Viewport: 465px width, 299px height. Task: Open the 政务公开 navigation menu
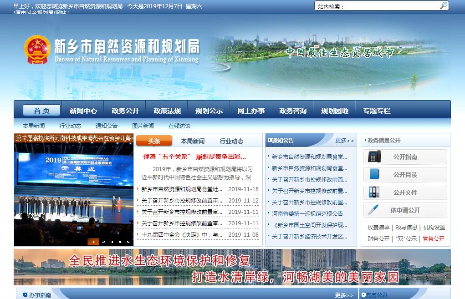(125, 111)
